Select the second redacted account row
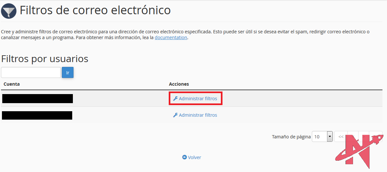Screen dimensions: 387x172 pyautogui.click(x=37, y=115)
